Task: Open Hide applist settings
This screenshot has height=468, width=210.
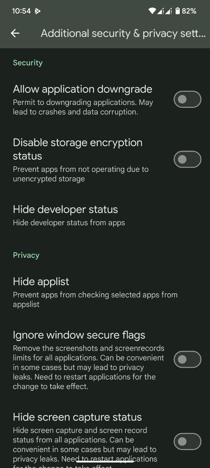Action: coord(105,292)
